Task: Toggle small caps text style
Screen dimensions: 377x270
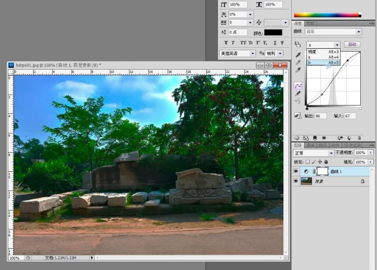Action: 250,43
